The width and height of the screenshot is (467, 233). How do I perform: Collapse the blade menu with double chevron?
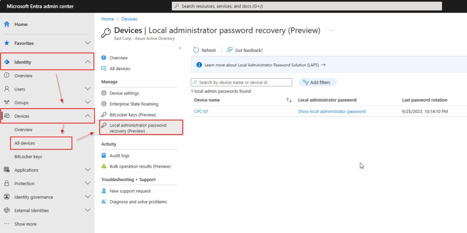(x=180, y=48)
